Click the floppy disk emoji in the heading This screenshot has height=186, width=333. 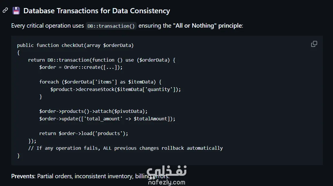(16, 11)
